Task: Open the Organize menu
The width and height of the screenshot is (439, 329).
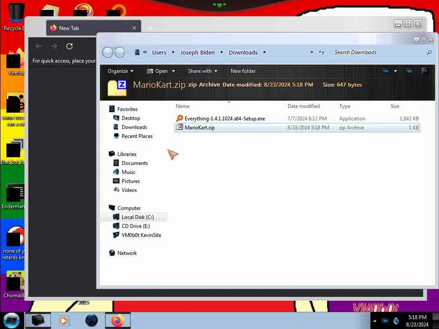Action: click(x=120, y=71)
